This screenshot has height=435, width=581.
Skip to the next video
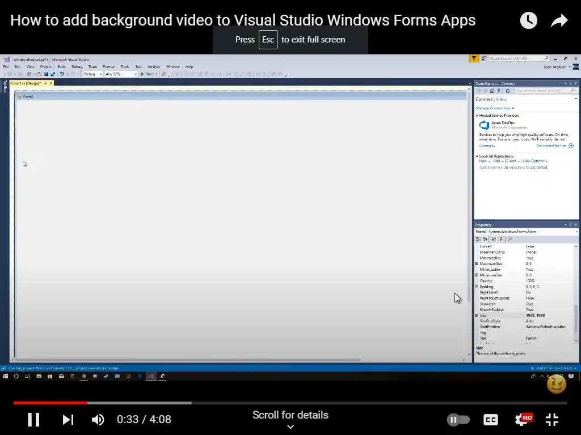pos(68,420)
